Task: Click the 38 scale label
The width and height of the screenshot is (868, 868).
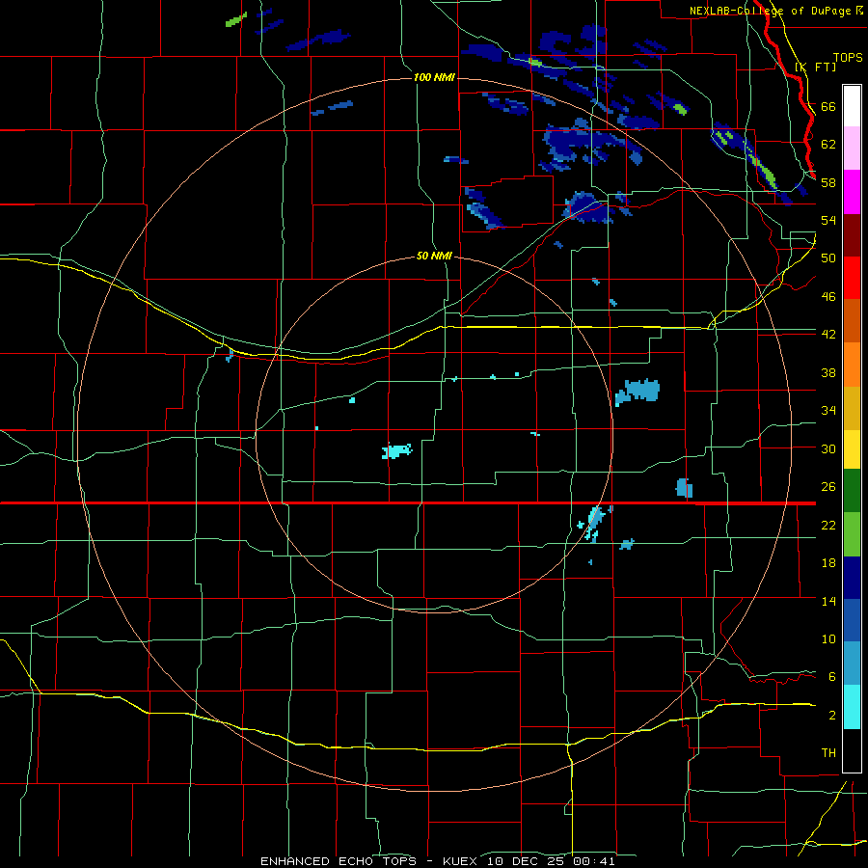Action: [828, 372]
